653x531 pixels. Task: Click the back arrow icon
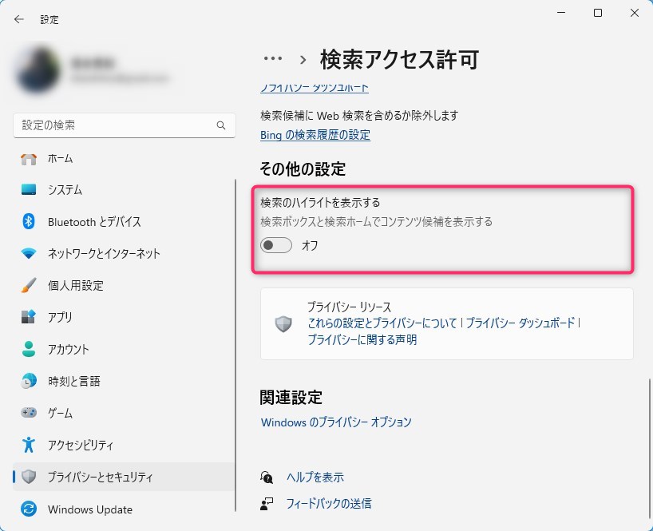[19, 19]
